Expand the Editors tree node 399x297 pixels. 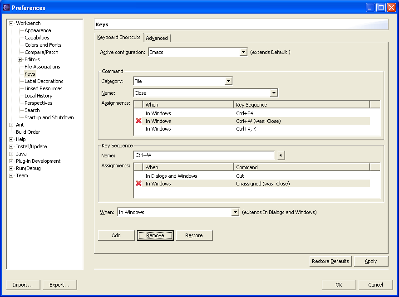point(20,59)
